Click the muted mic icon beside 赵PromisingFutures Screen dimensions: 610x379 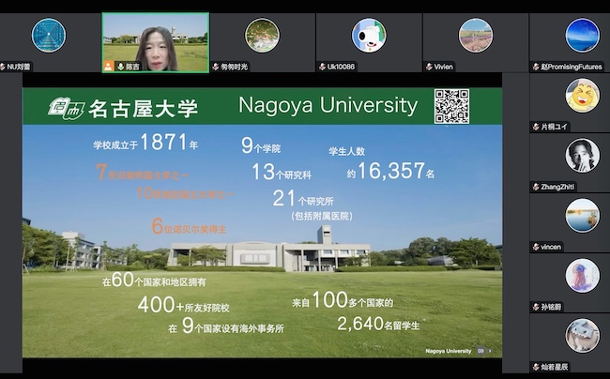(536, 67)
